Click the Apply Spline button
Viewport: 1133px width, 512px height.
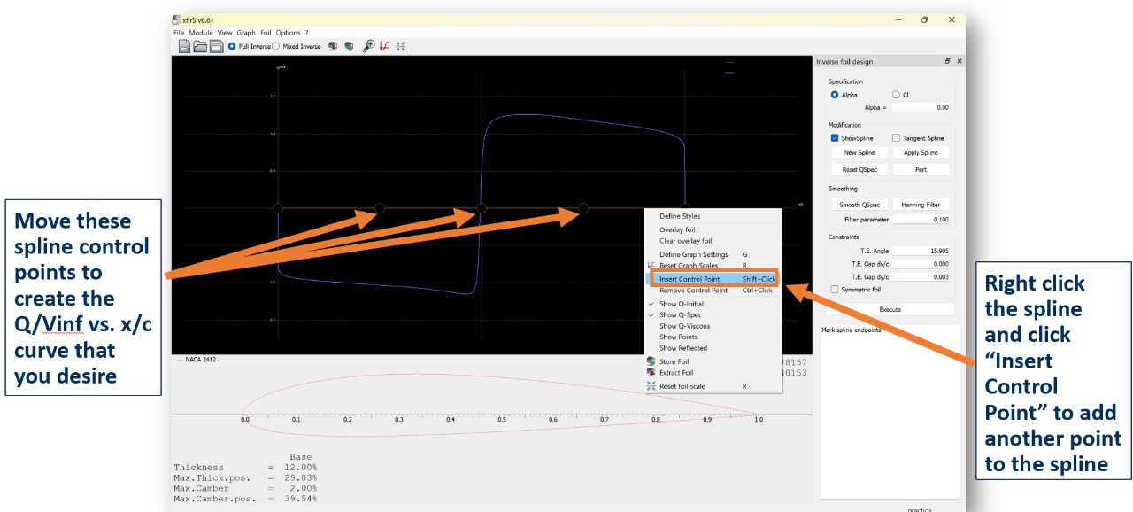click(921, 152)
